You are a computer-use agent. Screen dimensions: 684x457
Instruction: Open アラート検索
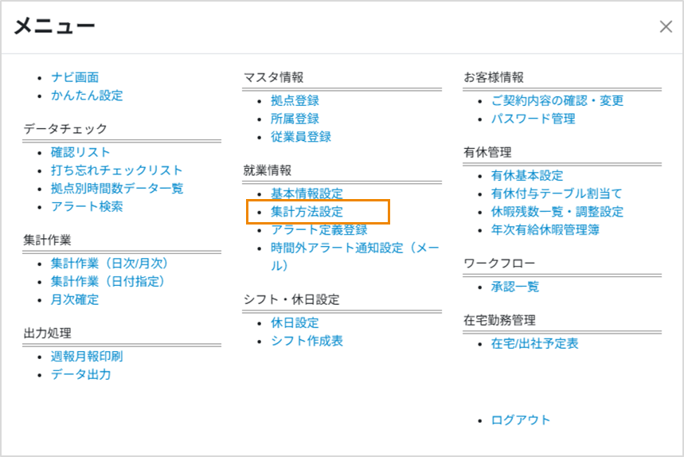(x=87, y=206)
